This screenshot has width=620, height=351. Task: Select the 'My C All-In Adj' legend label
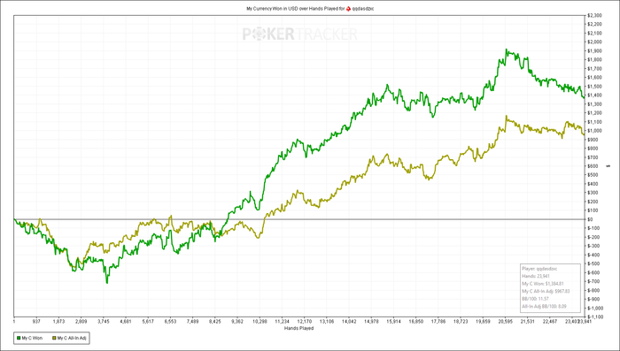point(72,338)
